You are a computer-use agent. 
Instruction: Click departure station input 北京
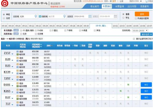coord(28,16)
